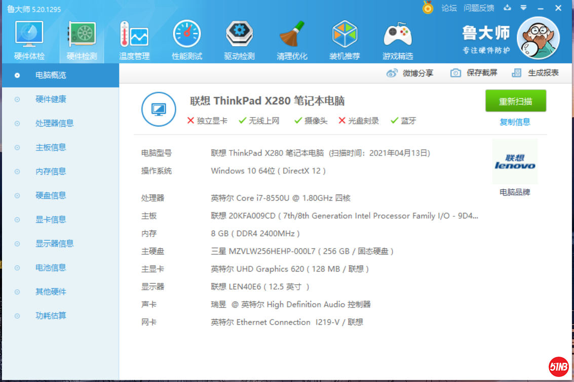
Task: Switch to 处理器信息 in the sidebar
Action: (x=54, y=123)
